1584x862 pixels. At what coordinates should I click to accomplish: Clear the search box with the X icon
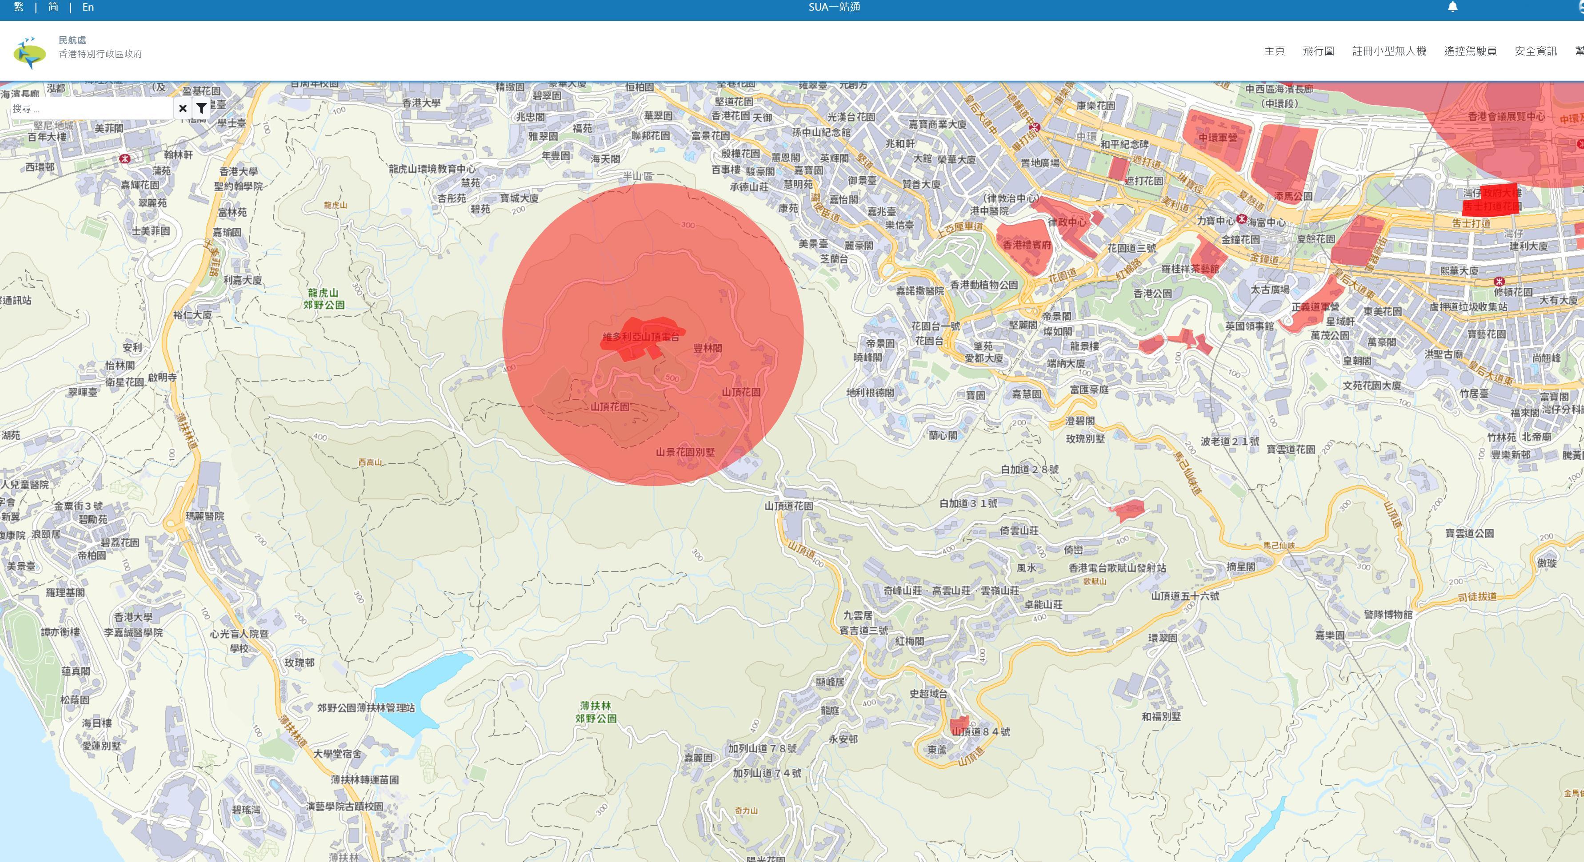183,109
